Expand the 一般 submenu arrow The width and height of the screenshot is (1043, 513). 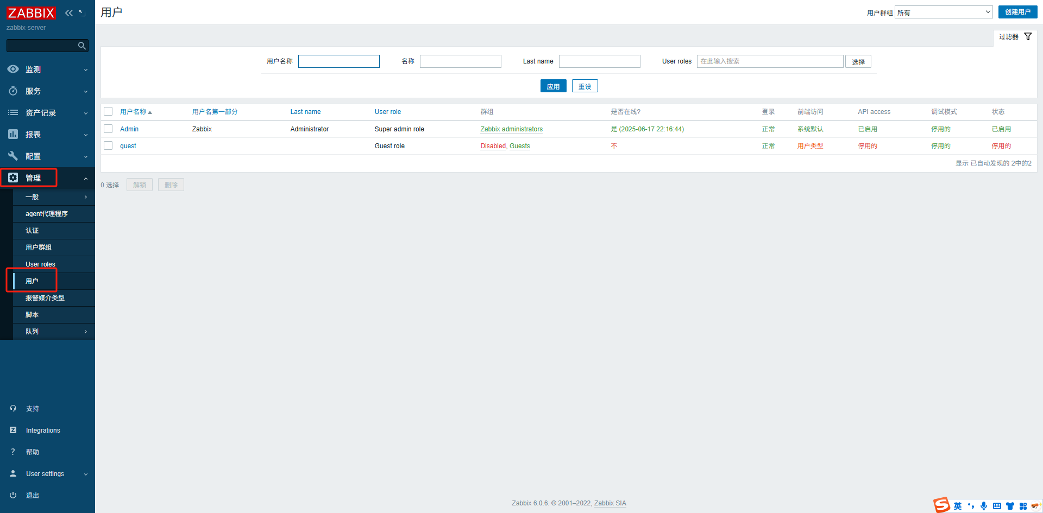[86, 197]
